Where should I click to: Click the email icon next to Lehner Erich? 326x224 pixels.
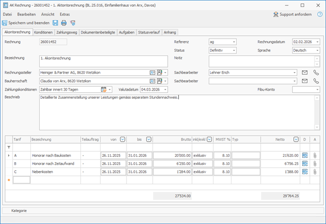click(305, 73)
